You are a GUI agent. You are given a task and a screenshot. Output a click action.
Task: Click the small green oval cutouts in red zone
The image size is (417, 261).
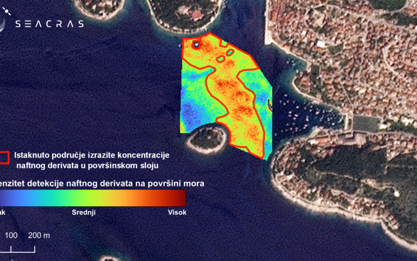click(x=220, y=58)
